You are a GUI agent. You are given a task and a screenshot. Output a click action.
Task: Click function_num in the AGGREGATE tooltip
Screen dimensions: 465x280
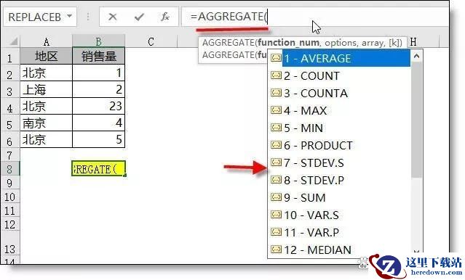point(288,43)
